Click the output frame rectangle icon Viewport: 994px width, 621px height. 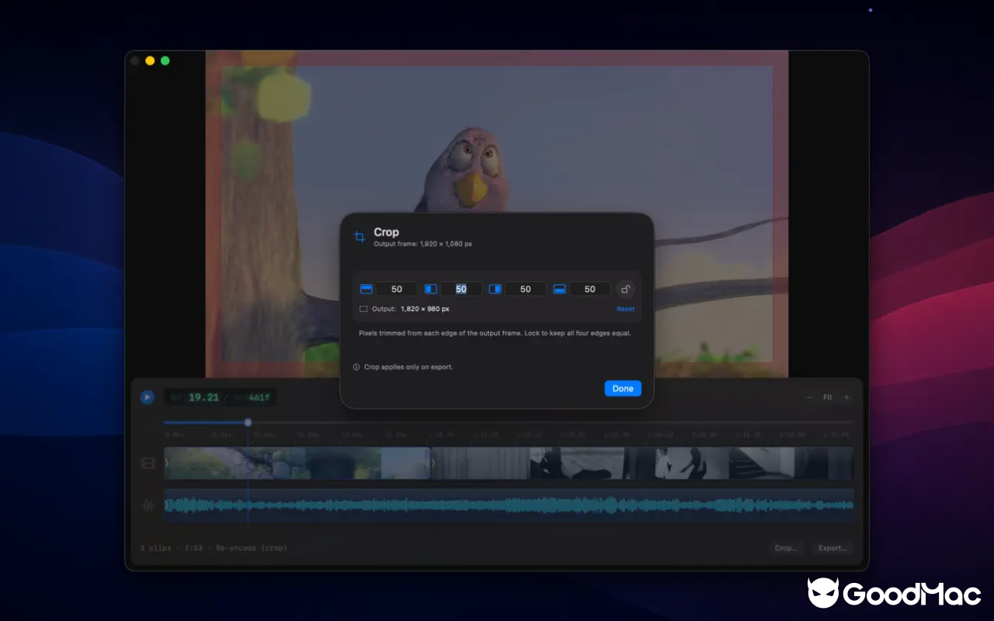(x=363, y=309)
